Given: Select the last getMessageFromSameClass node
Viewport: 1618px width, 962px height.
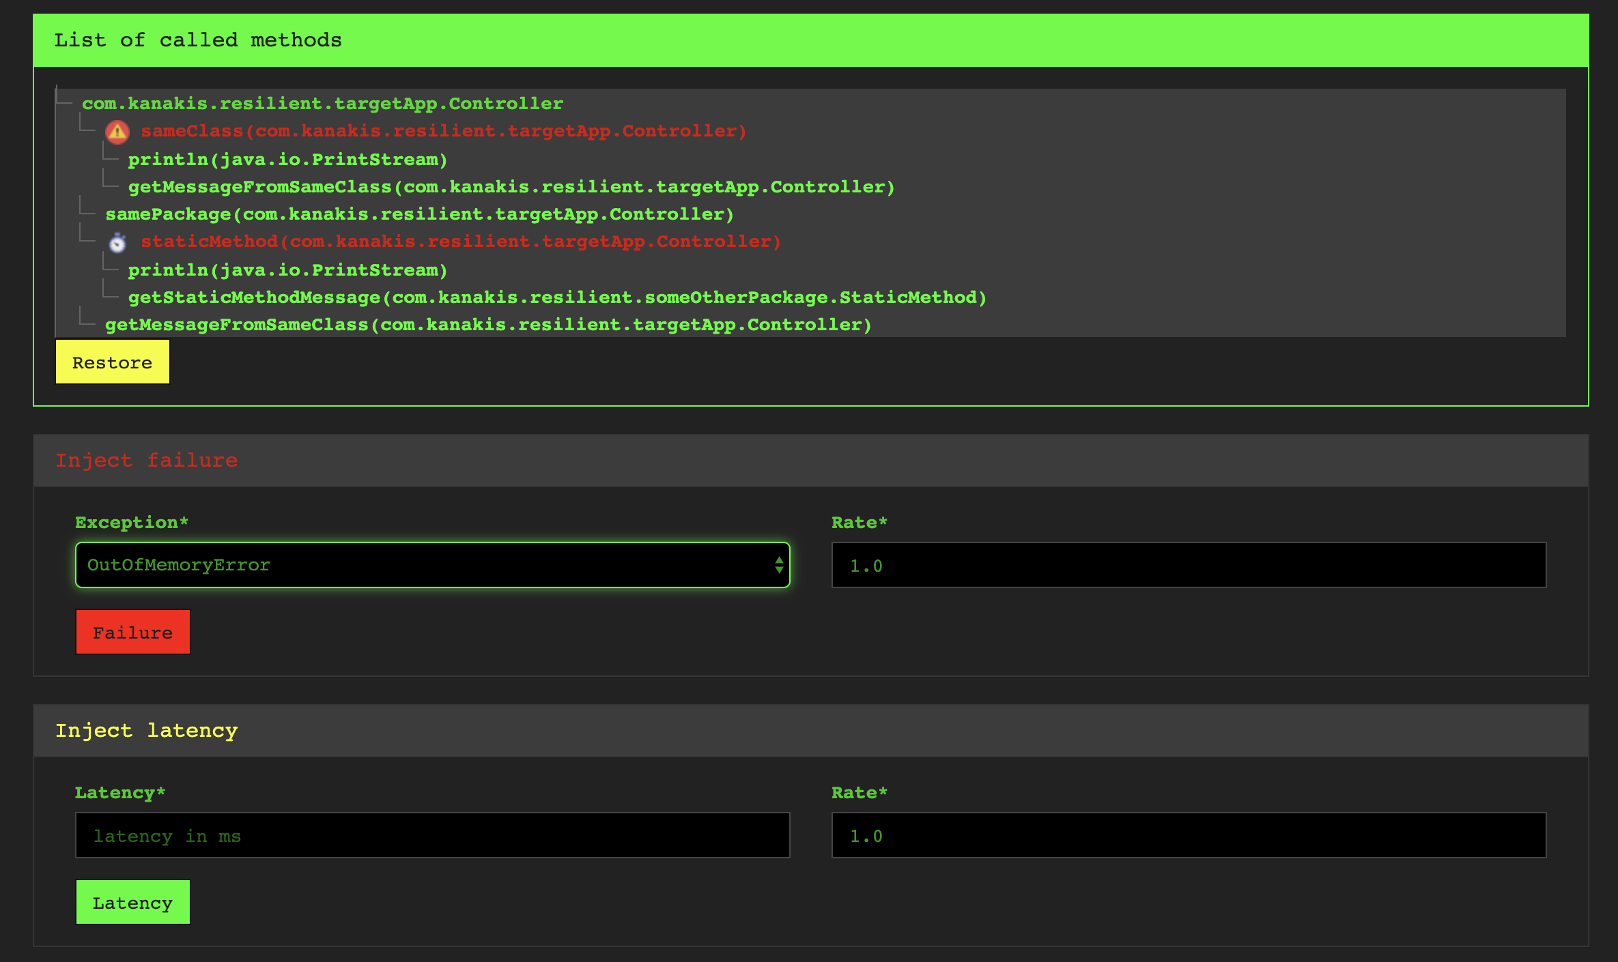Looking at the screenshot, I should pos(488,325).
